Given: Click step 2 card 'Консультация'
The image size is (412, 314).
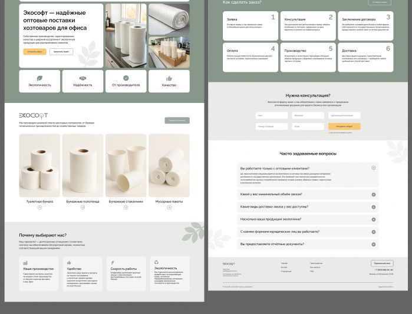Looking at the screenshot, I should coord(308,26).
